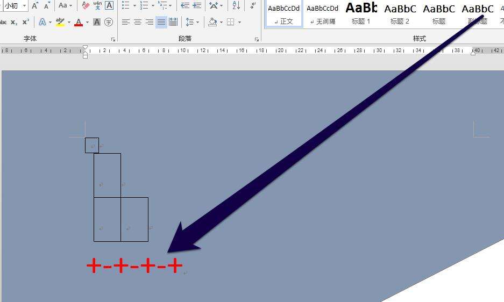
Task: Shrink font size with the smaller A button
Action: [x=47, y=5]
